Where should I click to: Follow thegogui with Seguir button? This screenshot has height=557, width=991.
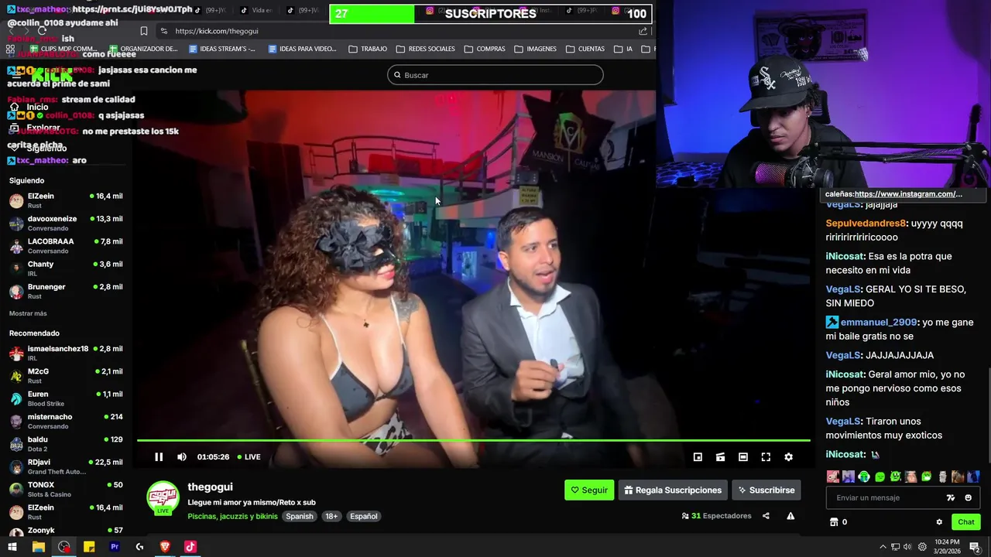589,490
